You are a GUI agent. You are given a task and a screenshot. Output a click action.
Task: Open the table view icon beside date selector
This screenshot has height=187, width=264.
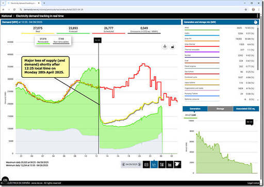point(146,165)
